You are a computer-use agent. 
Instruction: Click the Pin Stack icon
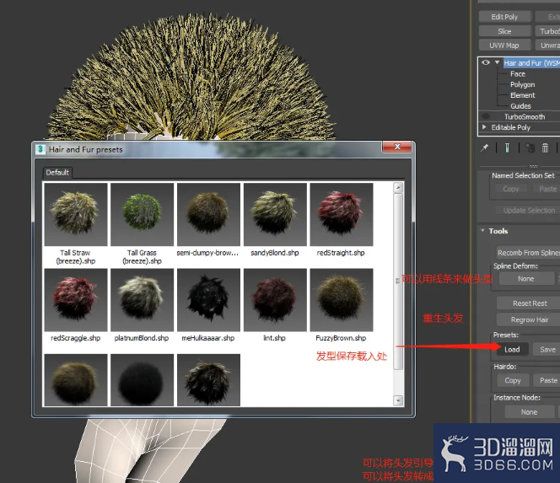[x=485, y=148]
